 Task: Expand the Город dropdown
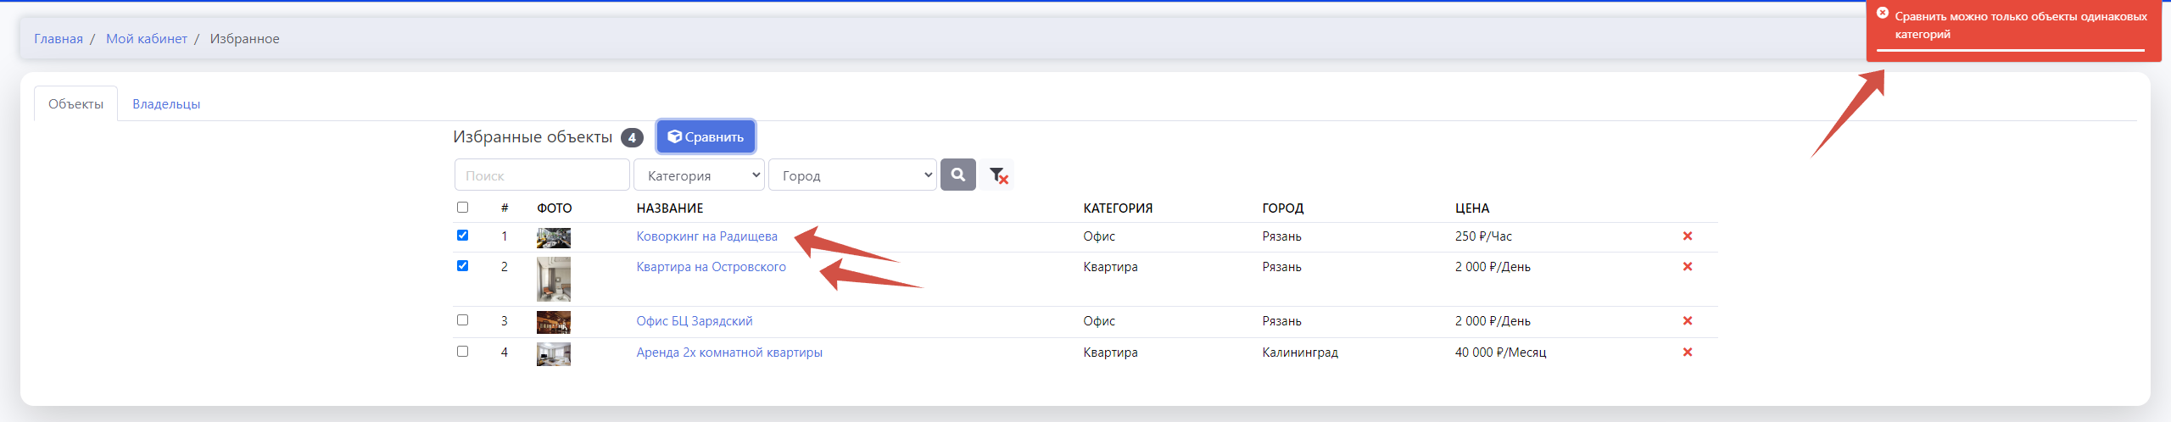click(x=851, y=175)
